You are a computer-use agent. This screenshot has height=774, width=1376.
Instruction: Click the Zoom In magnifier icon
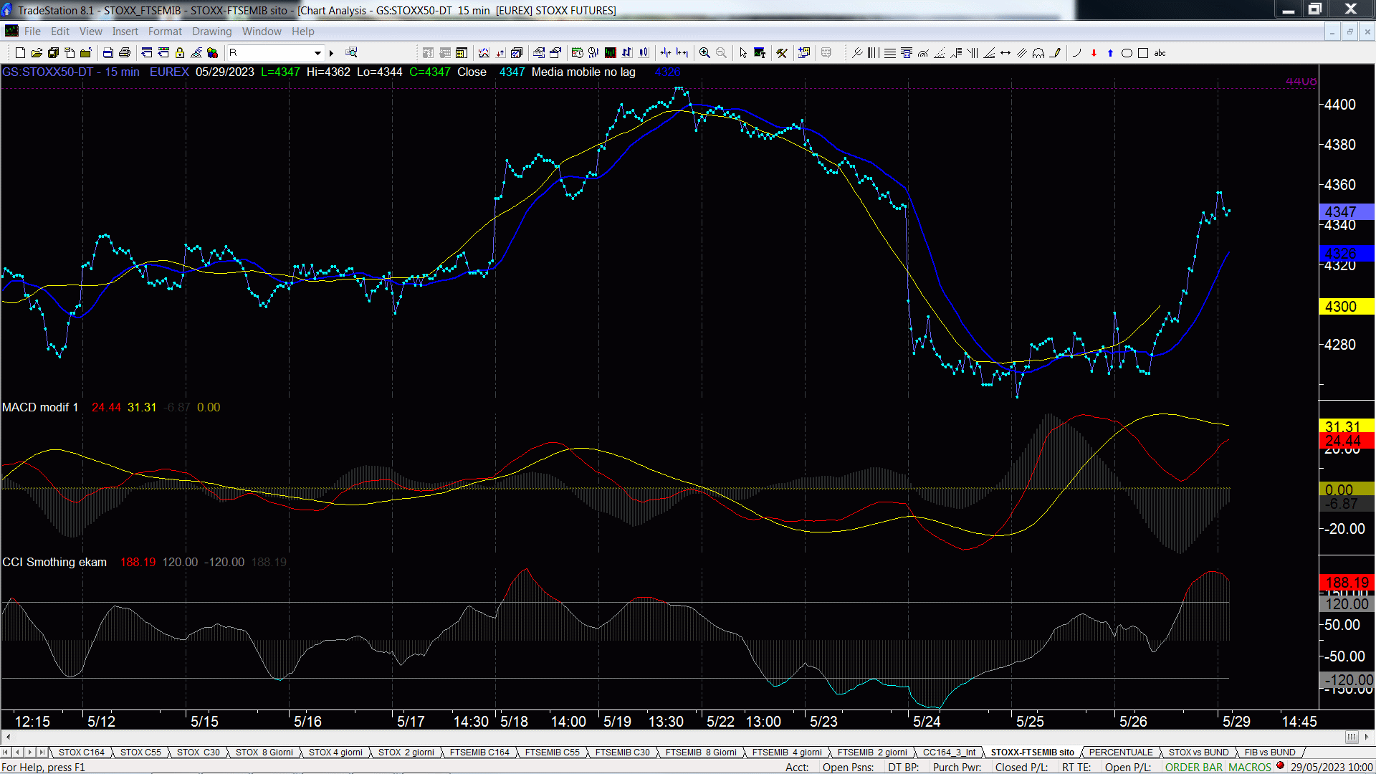[x=704, y=53]
